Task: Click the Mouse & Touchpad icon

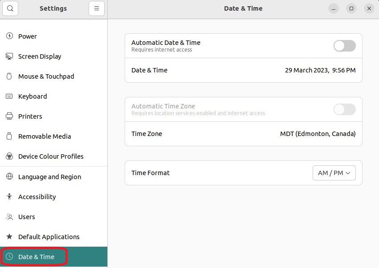Action: point(9,76)
